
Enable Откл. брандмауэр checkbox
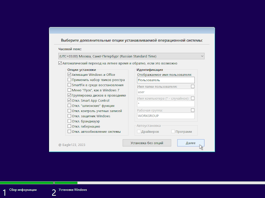click(69, 121)
